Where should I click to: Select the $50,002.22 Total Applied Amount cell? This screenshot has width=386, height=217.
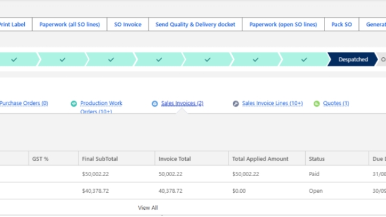pos(245,174)
